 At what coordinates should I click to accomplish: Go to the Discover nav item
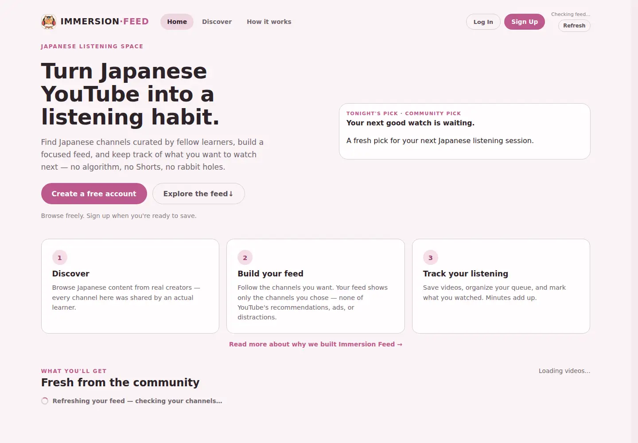click(217, 22)
